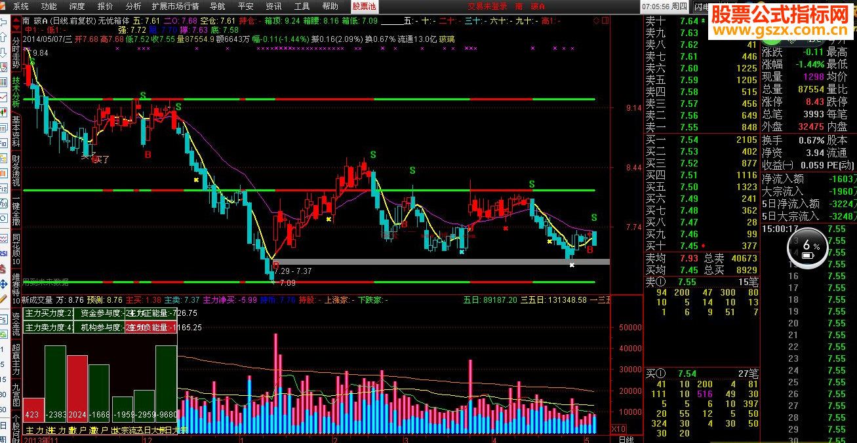Open the 平安 menu
This screenshot has height=443, width=857.
click(246, 6)
